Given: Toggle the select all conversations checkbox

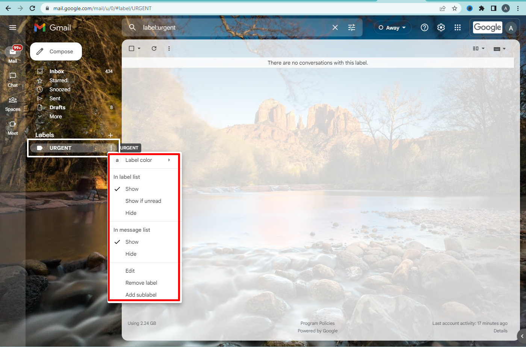Looking at the screenshot, I should 131,48.
